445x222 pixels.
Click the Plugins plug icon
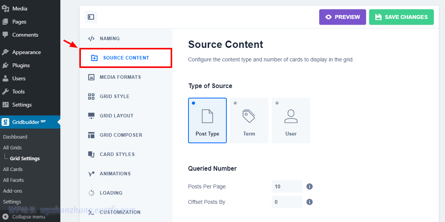tap(5, 65)
